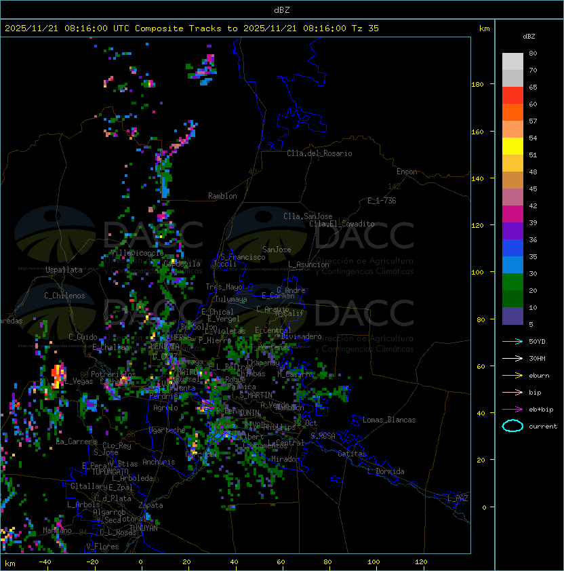Click the 'C_Guido' map label
The height and width of the screenshot is (571, 564).
tap(83, 337)
